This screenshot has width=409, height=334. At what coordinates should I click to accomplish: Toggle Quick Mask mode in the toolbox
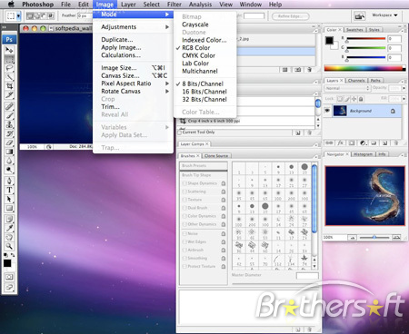click(9, 277)
